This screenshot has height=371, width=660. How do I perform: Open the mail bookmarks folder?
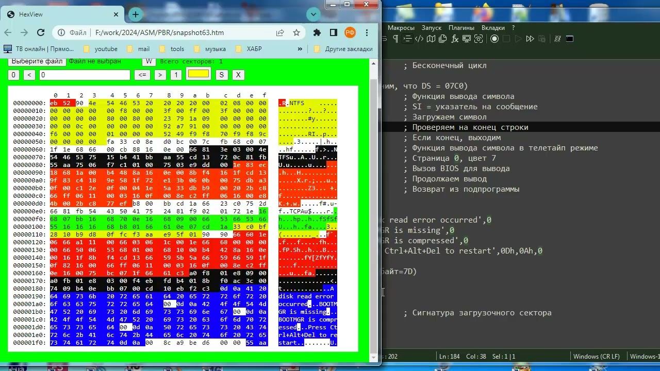(138, 49)
